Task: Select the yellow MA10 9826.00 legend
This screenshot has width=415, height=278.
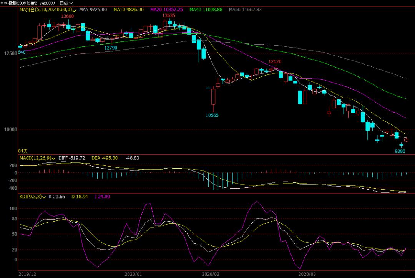Action: pos(128,9)
